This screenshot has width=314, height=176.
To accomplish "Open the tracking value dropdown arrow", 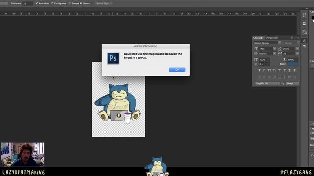I will [x=297, y=53].
